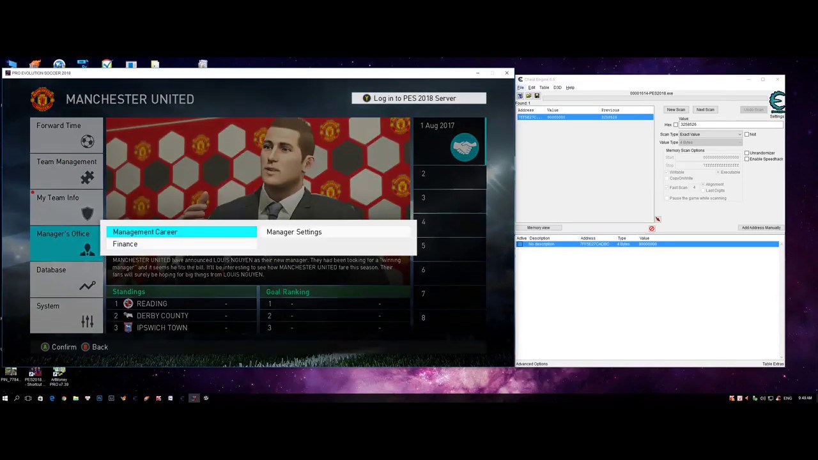Open the Microsoft Store taskbar icon

tap(40, 398)
